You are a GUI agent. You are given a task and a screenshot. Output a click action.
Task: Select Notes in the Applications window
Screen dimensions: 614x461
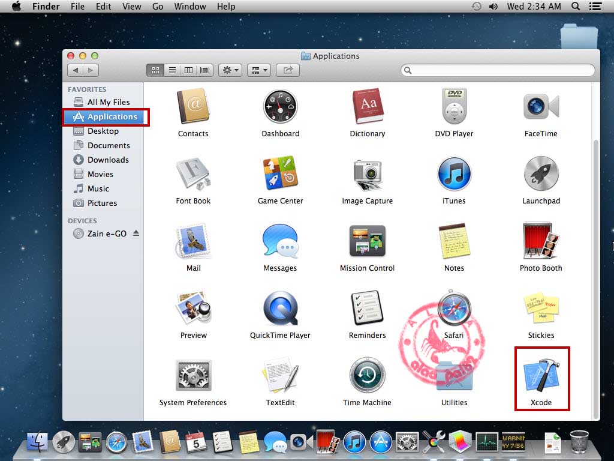click(x=455, y=241)
